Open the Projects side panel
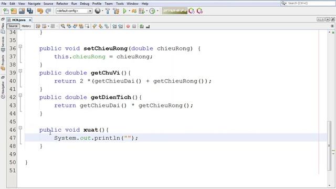The image size is (336, 189). pos(3,62)
